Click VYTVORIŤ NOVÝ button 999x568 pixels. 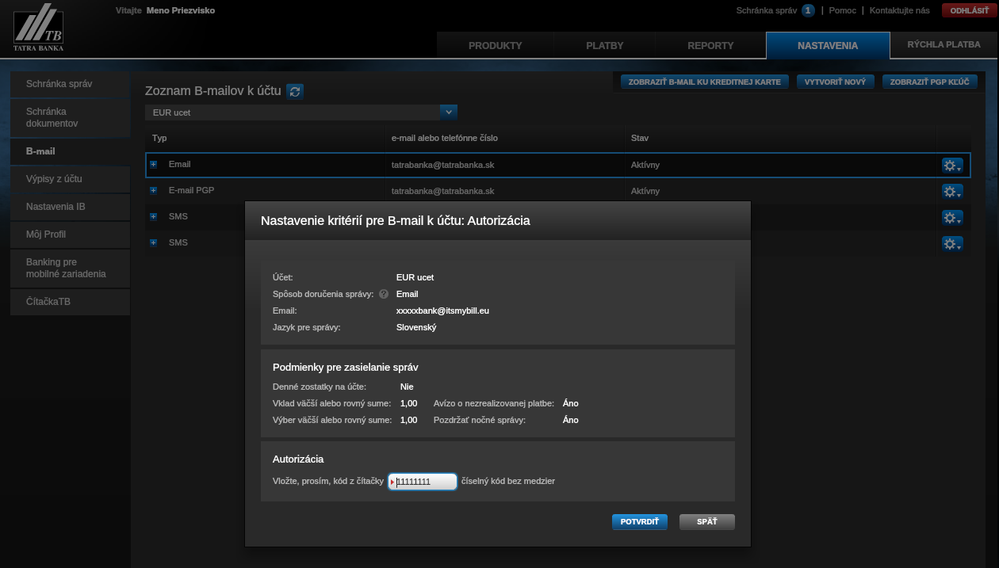835,82
